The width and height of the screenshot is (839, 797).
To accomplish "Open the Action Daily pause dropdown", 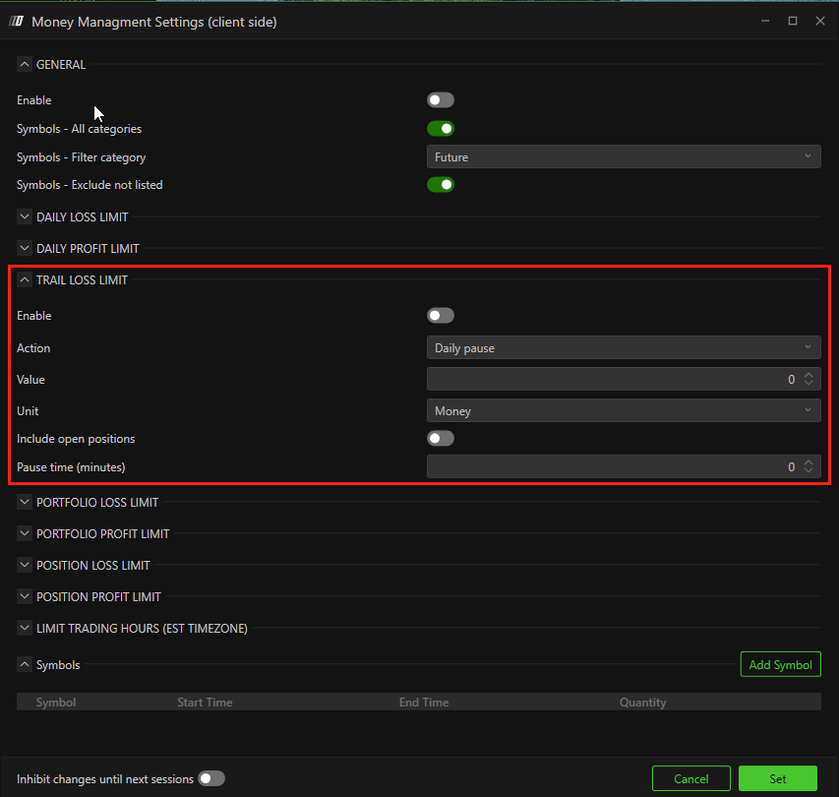I will (624, 348).
